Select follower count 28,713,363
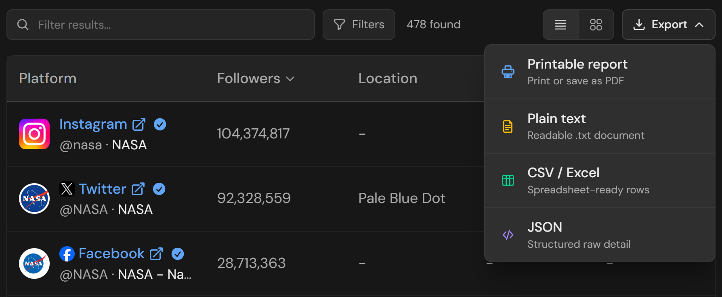This screenshot has width=722, height=297. (x=251, y=263)
